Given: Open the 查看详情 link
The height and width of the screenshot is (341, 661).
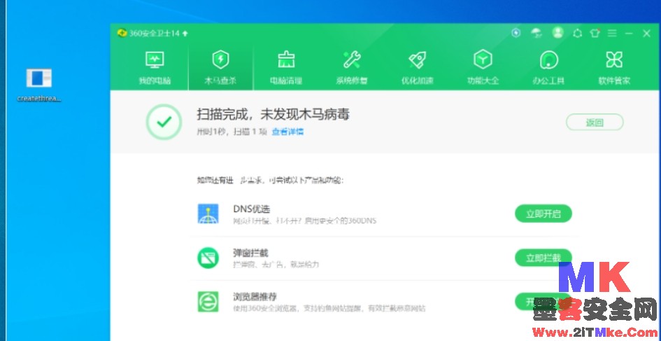Looking at the screenshot, I should pyautogui.click(x=287, y=132).
